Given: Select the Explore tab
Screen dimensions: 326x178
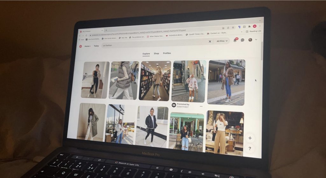Looking at the screenshot, I should (146, 54).
